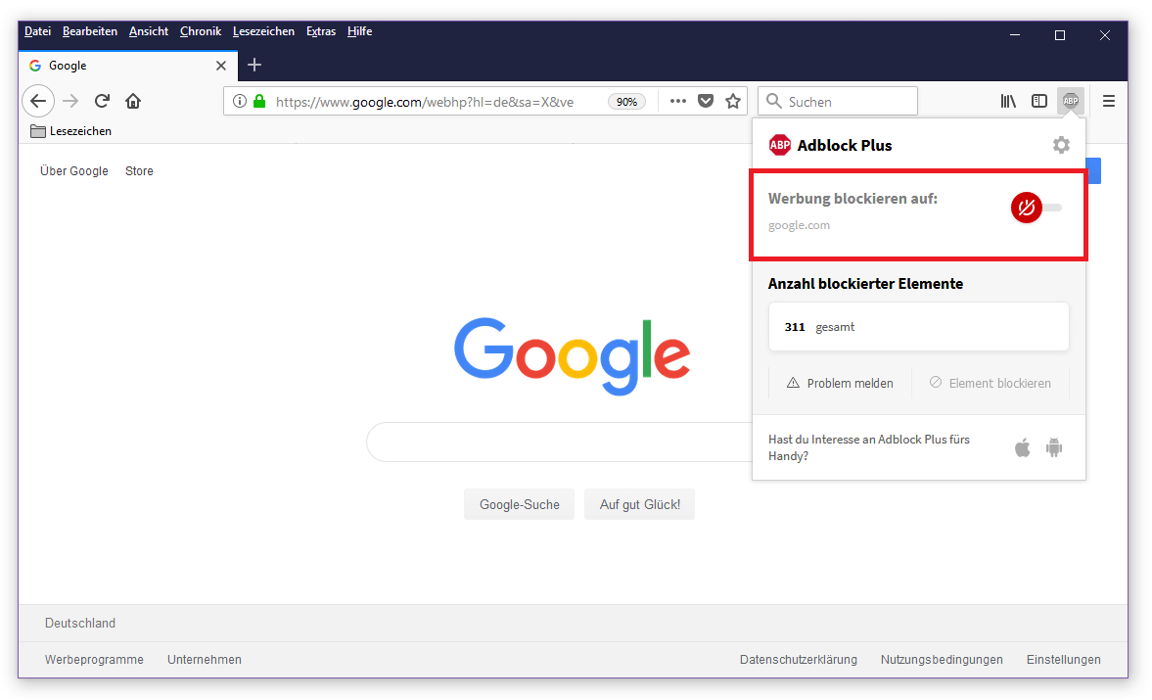Reset the 90% zoom level badge
The height and width of the screenshot is (700, 1152).
pos(626,102)
